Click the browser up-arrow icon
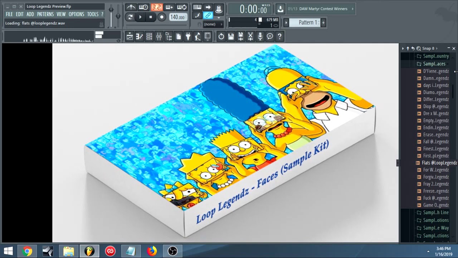The image size is (458, 258). 408,48
